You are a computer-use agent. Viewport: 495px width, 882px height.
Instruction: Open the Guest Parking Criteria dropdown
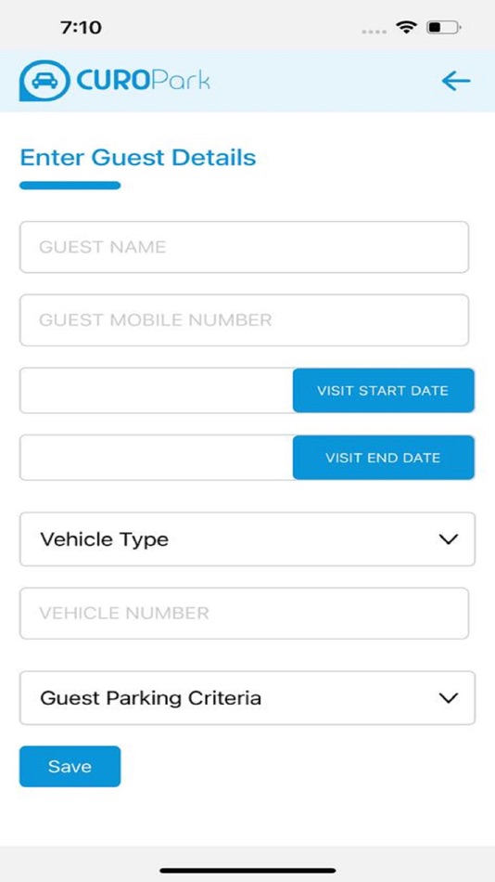[247, 697]
